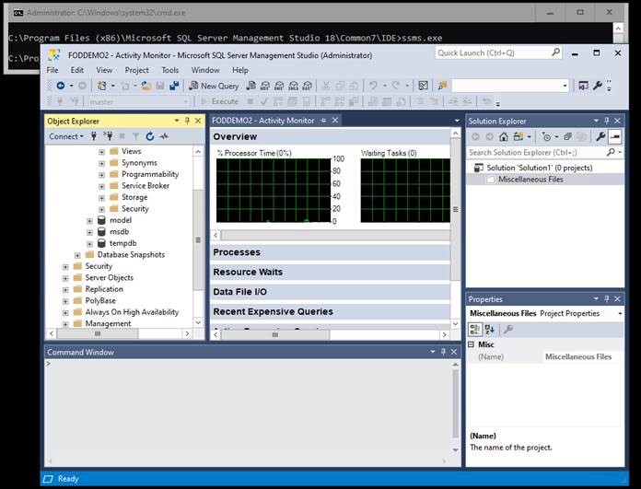Click the wrench Properties icon in Solution Explorer
641x489 pixels.
pyautogui.click(x=600, y=136)
